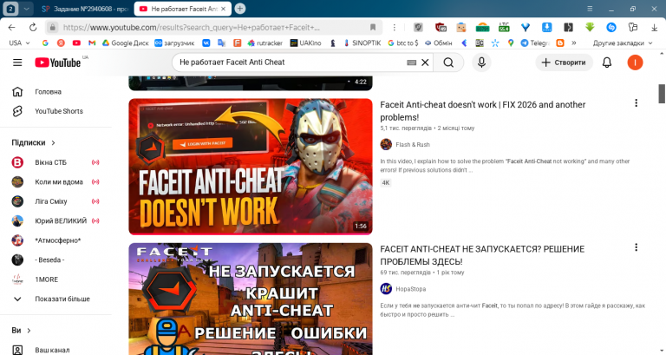Expand the Підписки section chevron
Image resolution: width=666 pixels, height=355 pixels.
click(53, 143)
